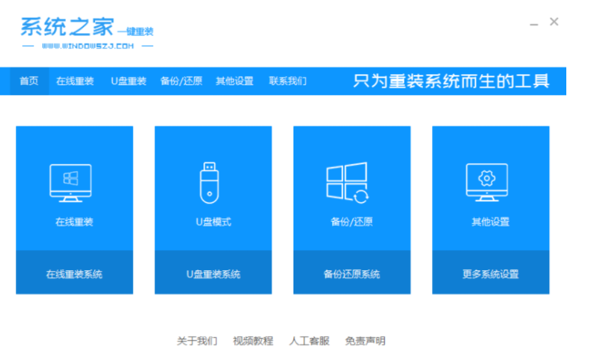Click the USB drive icon for U盘模式
Image resolution: width=600 pixels, height=363 pixels.
click(209, 182)
